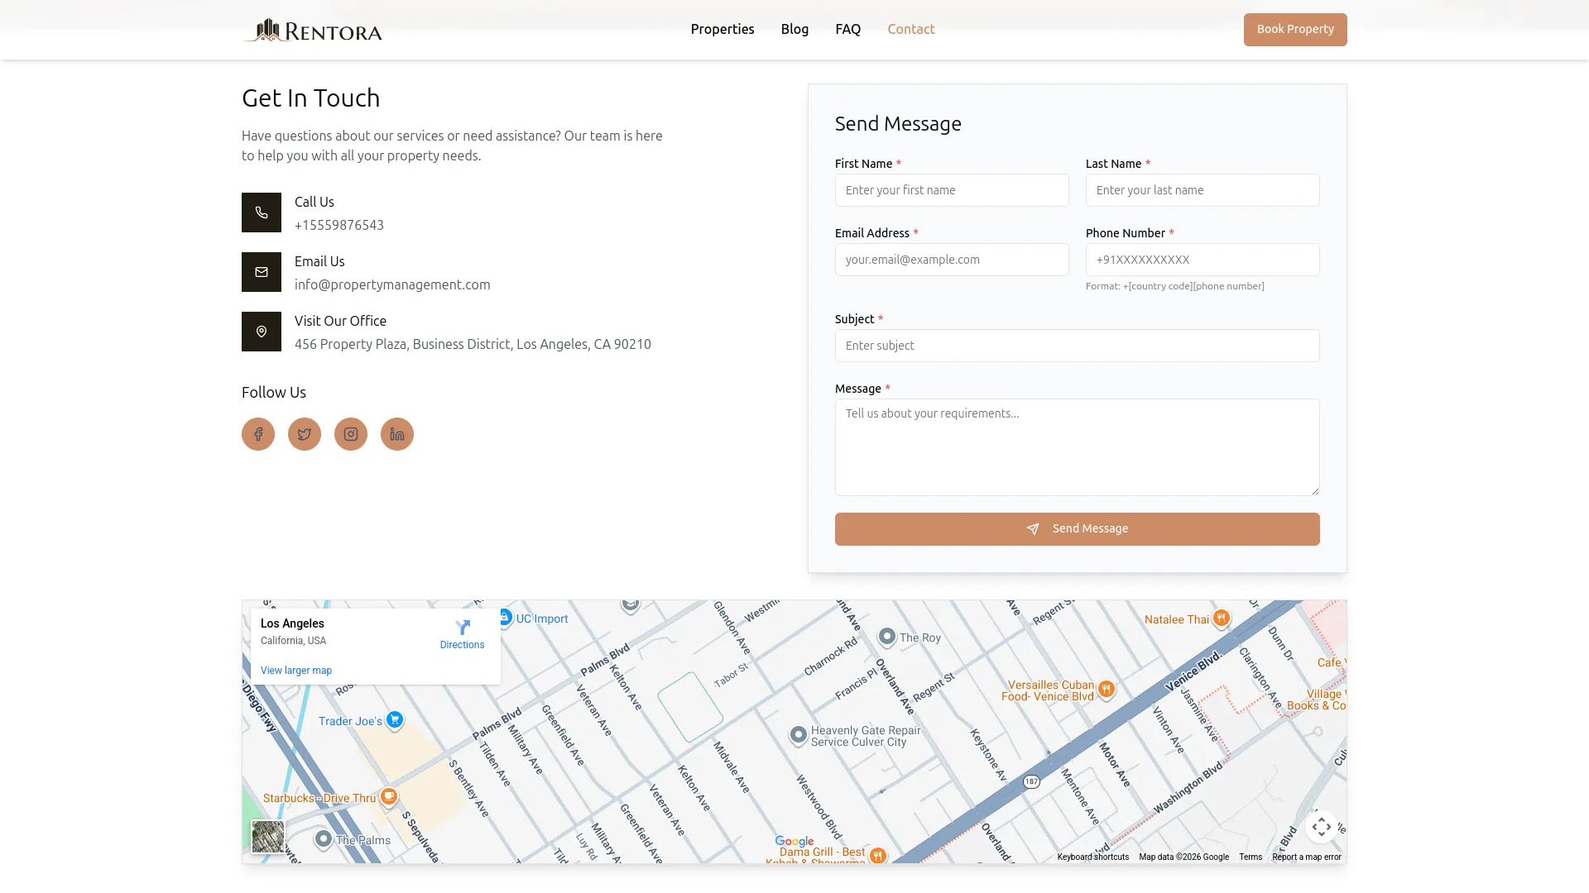Click the phone icon next to Call Us

262,213
